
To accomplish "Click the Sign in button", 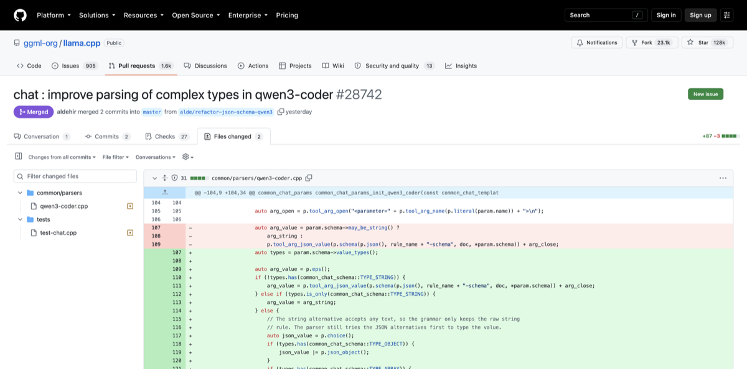I will [666, 15].
